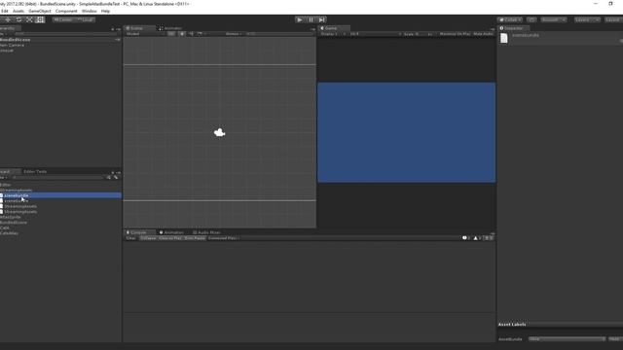Open the Layers dropdown

tap(586, 19)
